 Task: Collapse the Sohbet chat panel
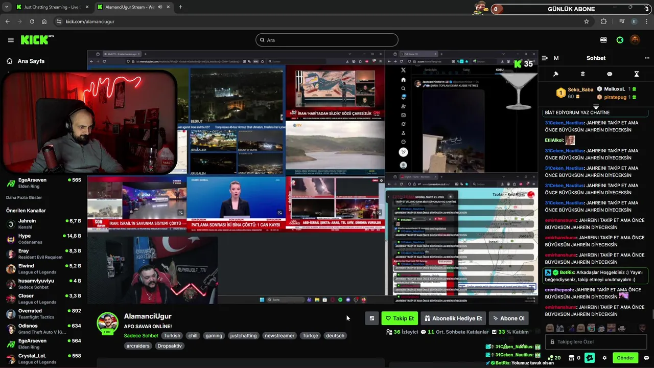point(545,58)
